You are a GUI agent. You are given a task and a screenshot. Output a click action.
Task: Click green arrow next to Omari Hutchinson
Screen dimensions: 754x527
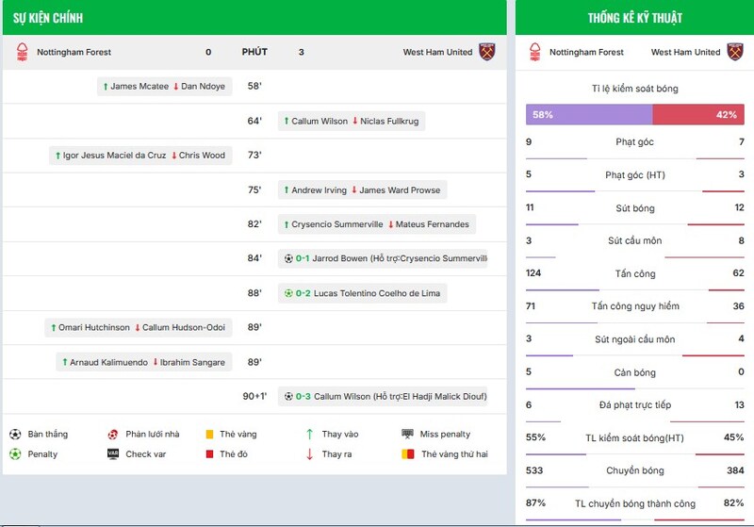click(x=54, y=327)
